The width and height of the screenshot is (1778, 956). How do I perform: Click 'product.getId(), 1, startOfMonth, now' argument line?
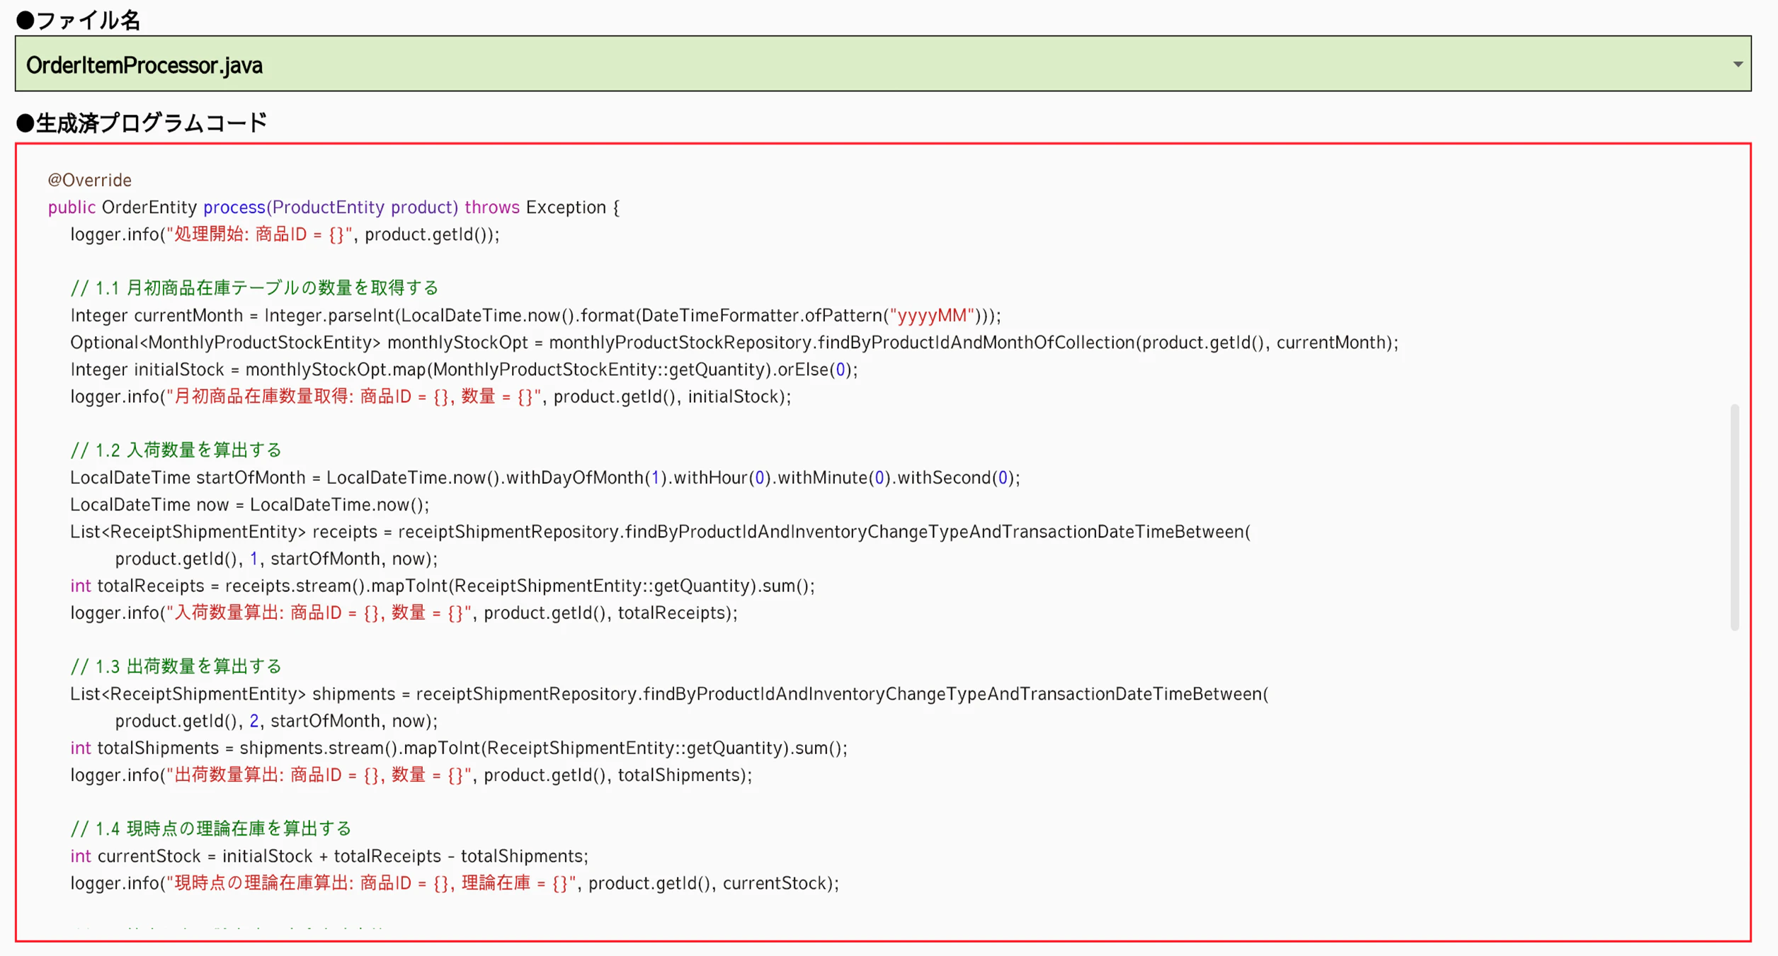point(276,558)
